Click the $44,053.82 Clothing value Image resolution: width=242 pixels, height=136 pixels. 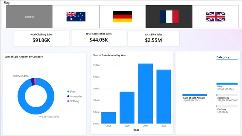pos(223,112)
